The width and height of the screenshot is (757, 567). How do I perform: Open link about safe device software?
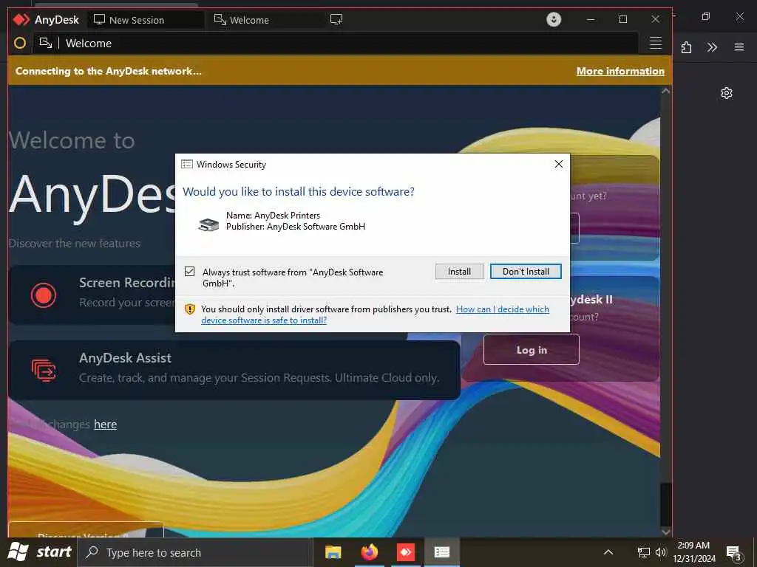(375, 315)
